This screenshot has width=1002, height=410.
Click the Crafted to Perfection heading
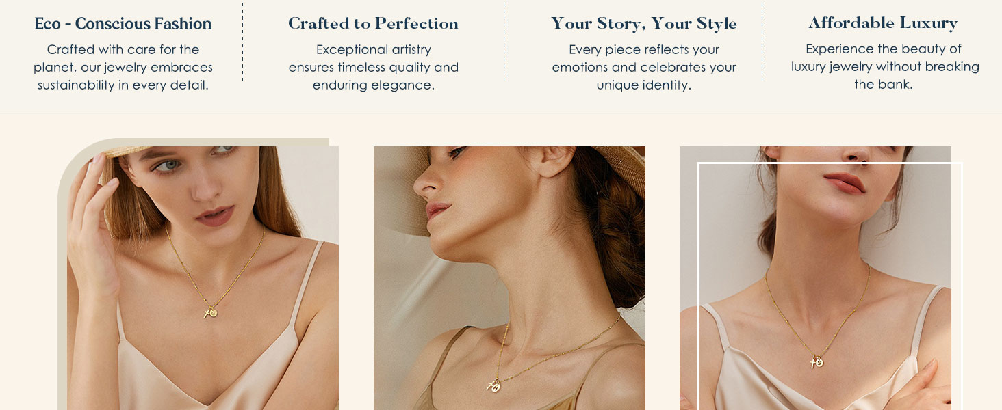click(x=373, y=23)
